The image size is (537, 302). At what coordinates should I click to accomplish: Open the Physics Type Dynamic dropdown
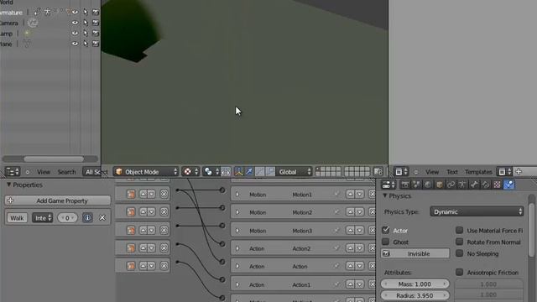click(x=477, y=211)
